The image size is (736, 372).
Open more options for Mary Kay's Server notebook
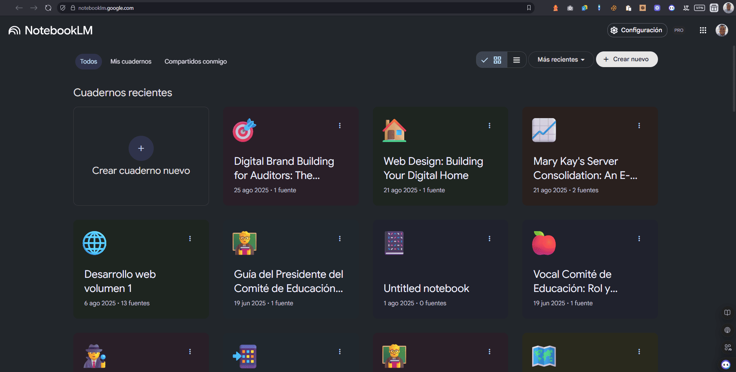click(x=639, y=126)
